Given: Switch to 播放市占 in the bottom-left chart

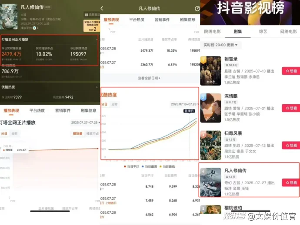Looking at the screenshot, I should pyautogui.click(x=92, y=133).
